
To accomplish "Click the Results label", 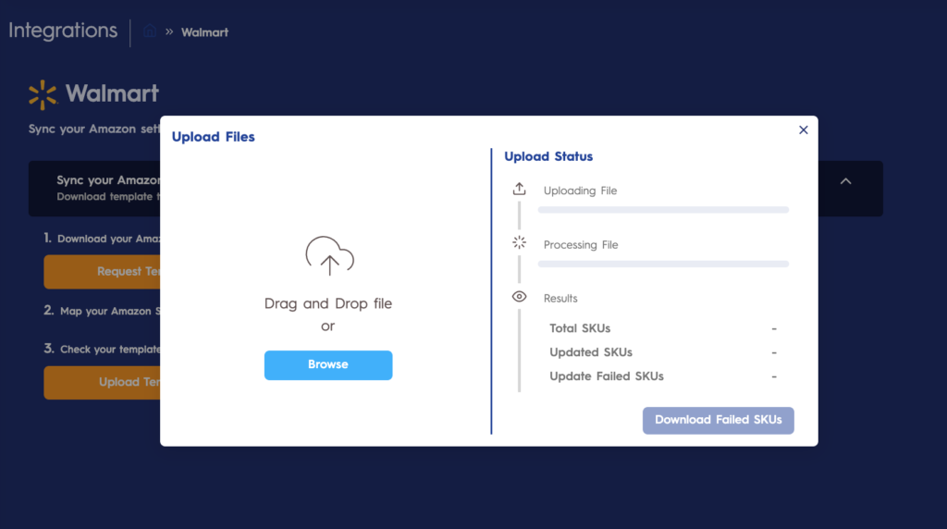I will point(560,299).
